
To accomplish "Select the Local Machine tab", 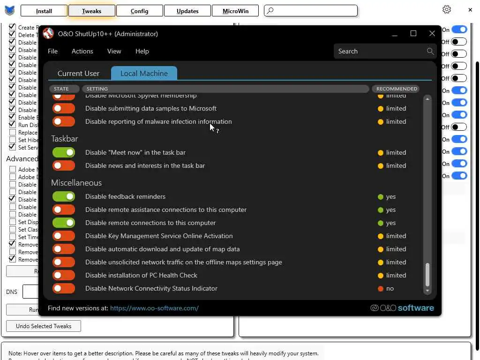I will [144, 74].
